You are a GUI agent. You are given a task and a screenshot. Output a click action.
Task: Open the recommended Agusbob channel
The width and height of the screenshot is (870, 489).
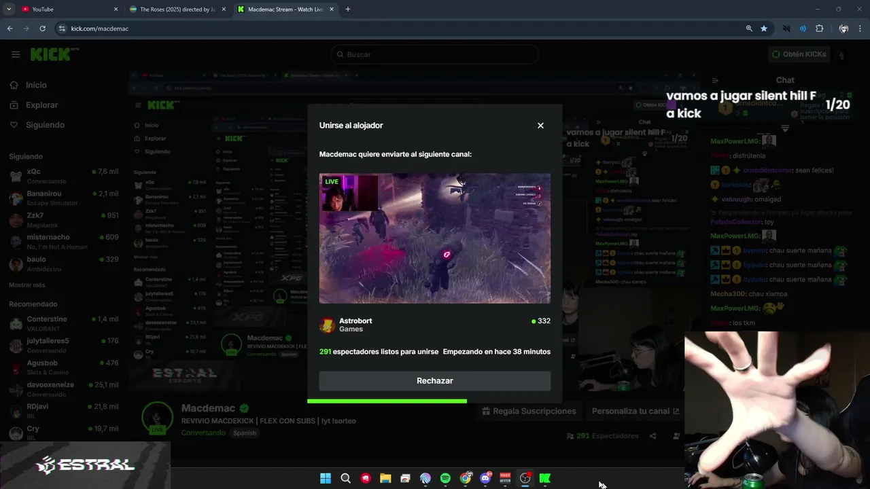click(x=63, y=367)
